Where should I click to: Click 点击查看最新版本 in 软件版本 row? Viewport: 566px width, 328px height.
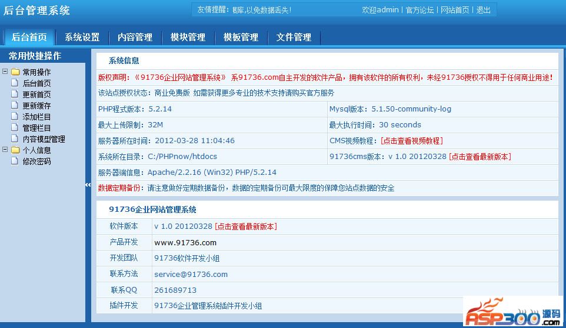pyautogui.click(x=246, y=226)
